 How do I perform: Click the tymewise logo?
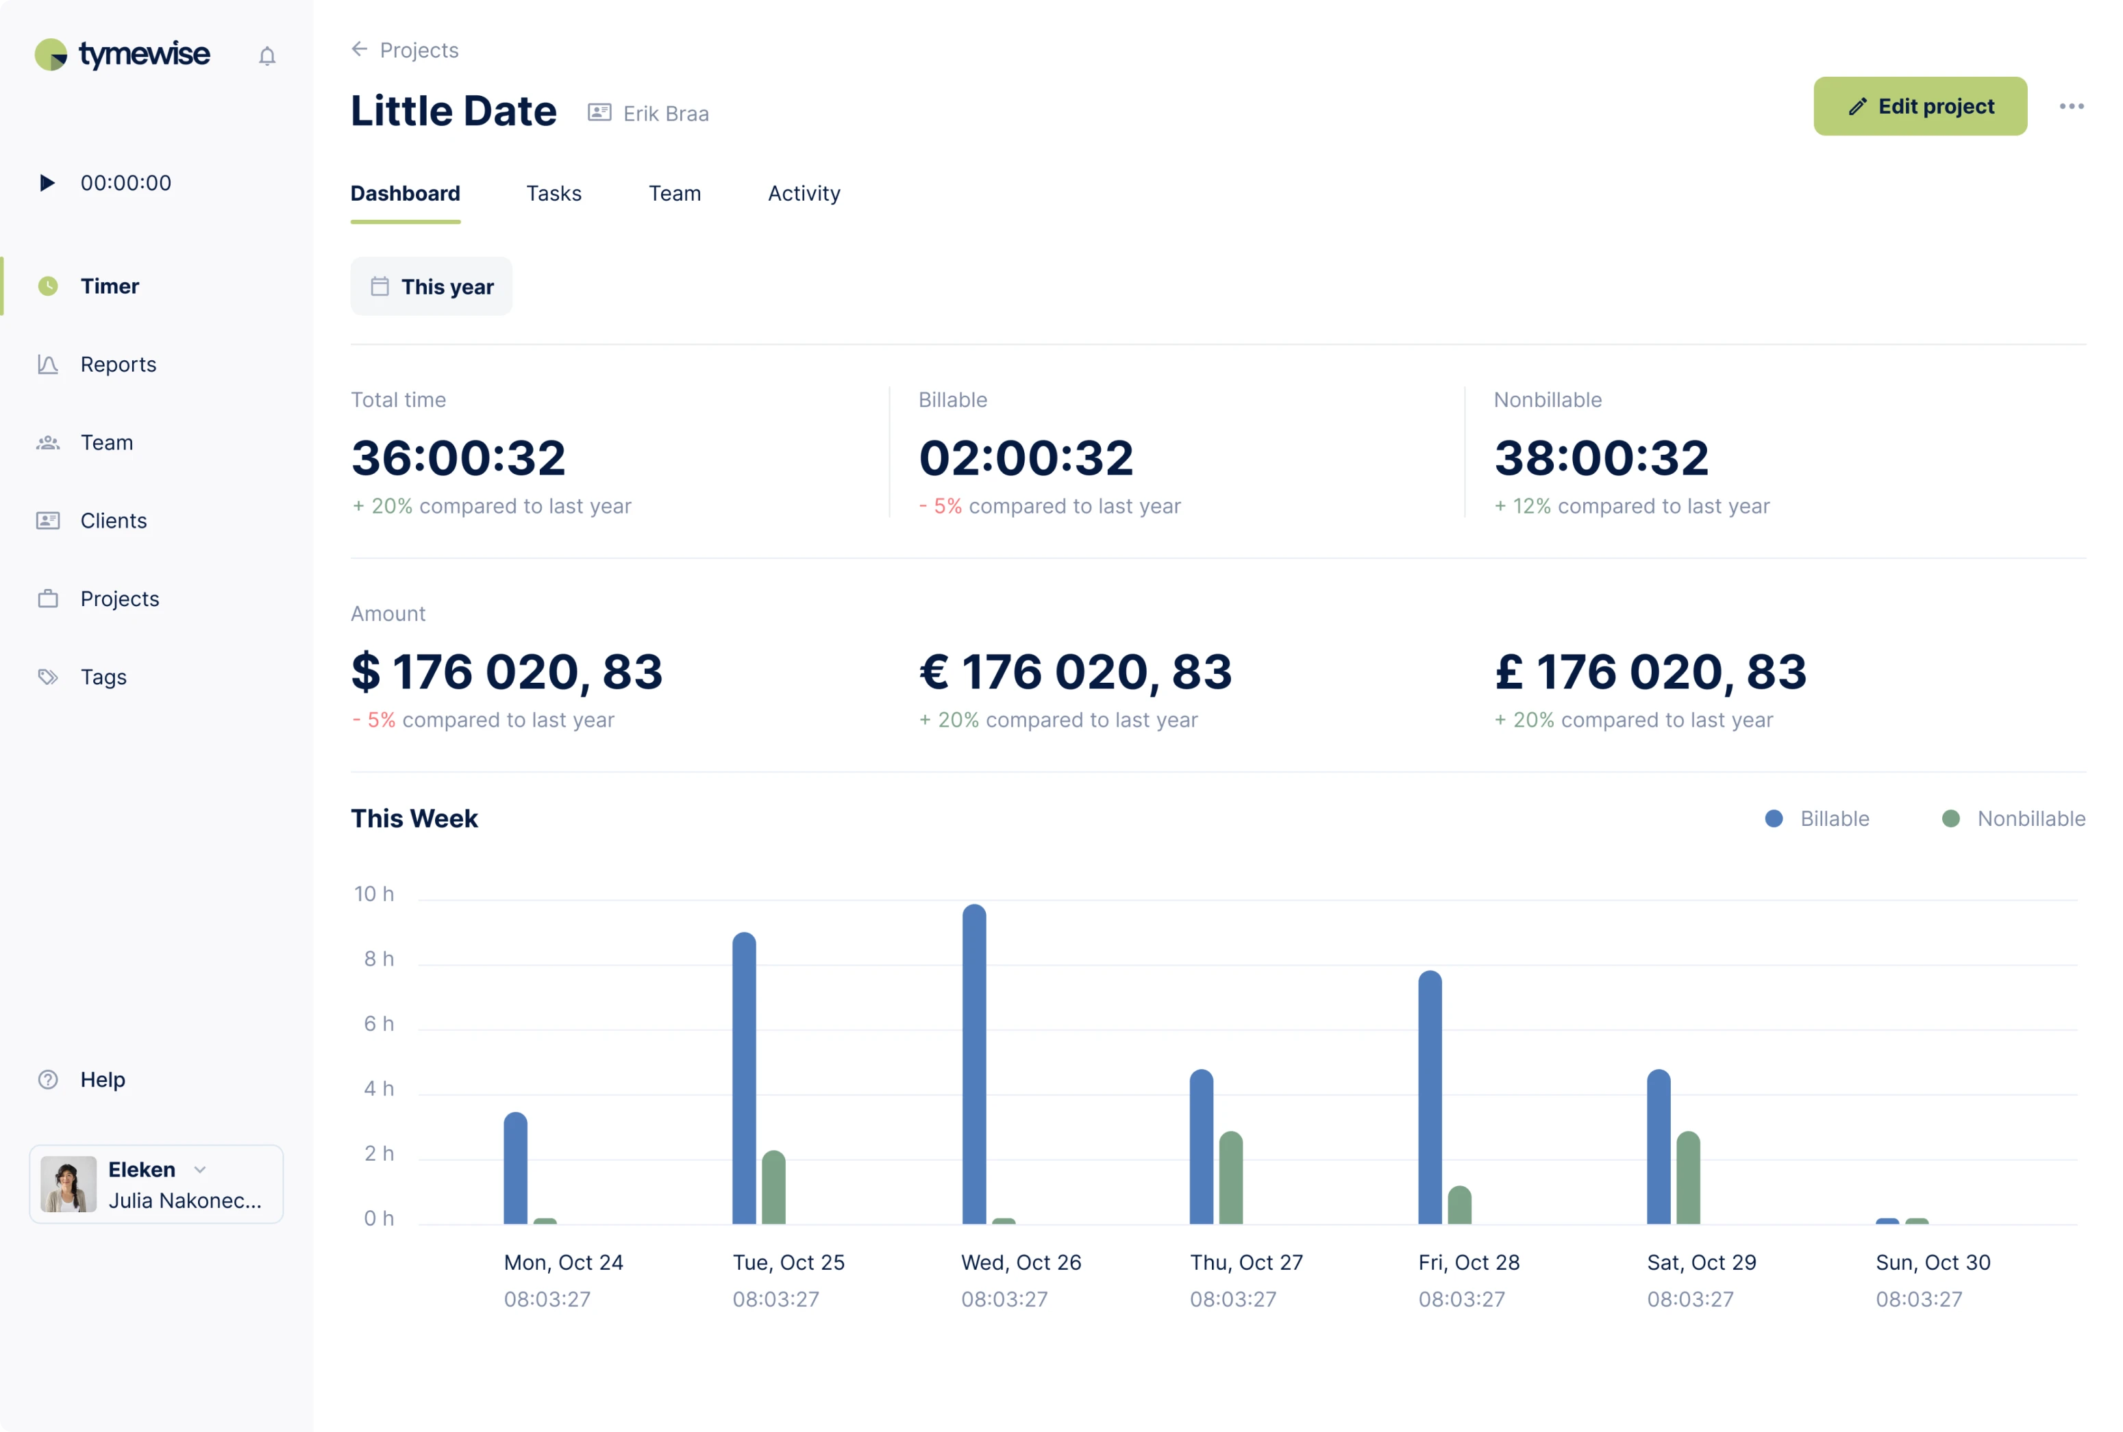(x=123, y=55)
